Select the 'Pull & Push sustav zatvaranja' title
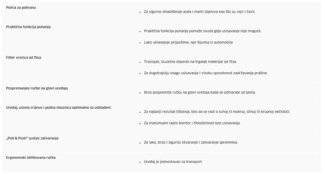 pos(32,138)
